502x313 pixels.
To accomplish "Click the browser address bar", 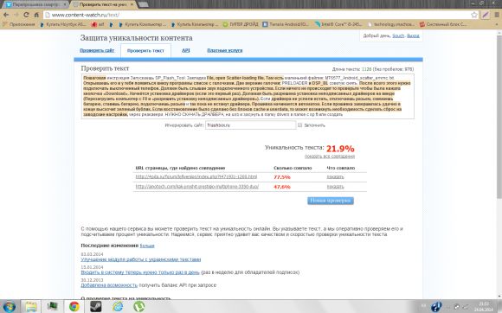I will (256, 15).
